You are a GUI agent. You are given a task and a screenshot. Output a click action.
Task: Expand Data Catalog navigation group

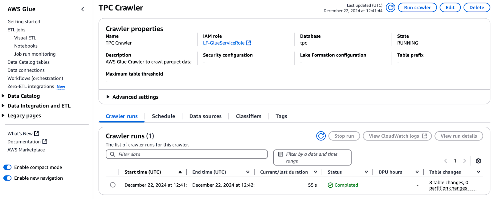click(x=3, y=96)
